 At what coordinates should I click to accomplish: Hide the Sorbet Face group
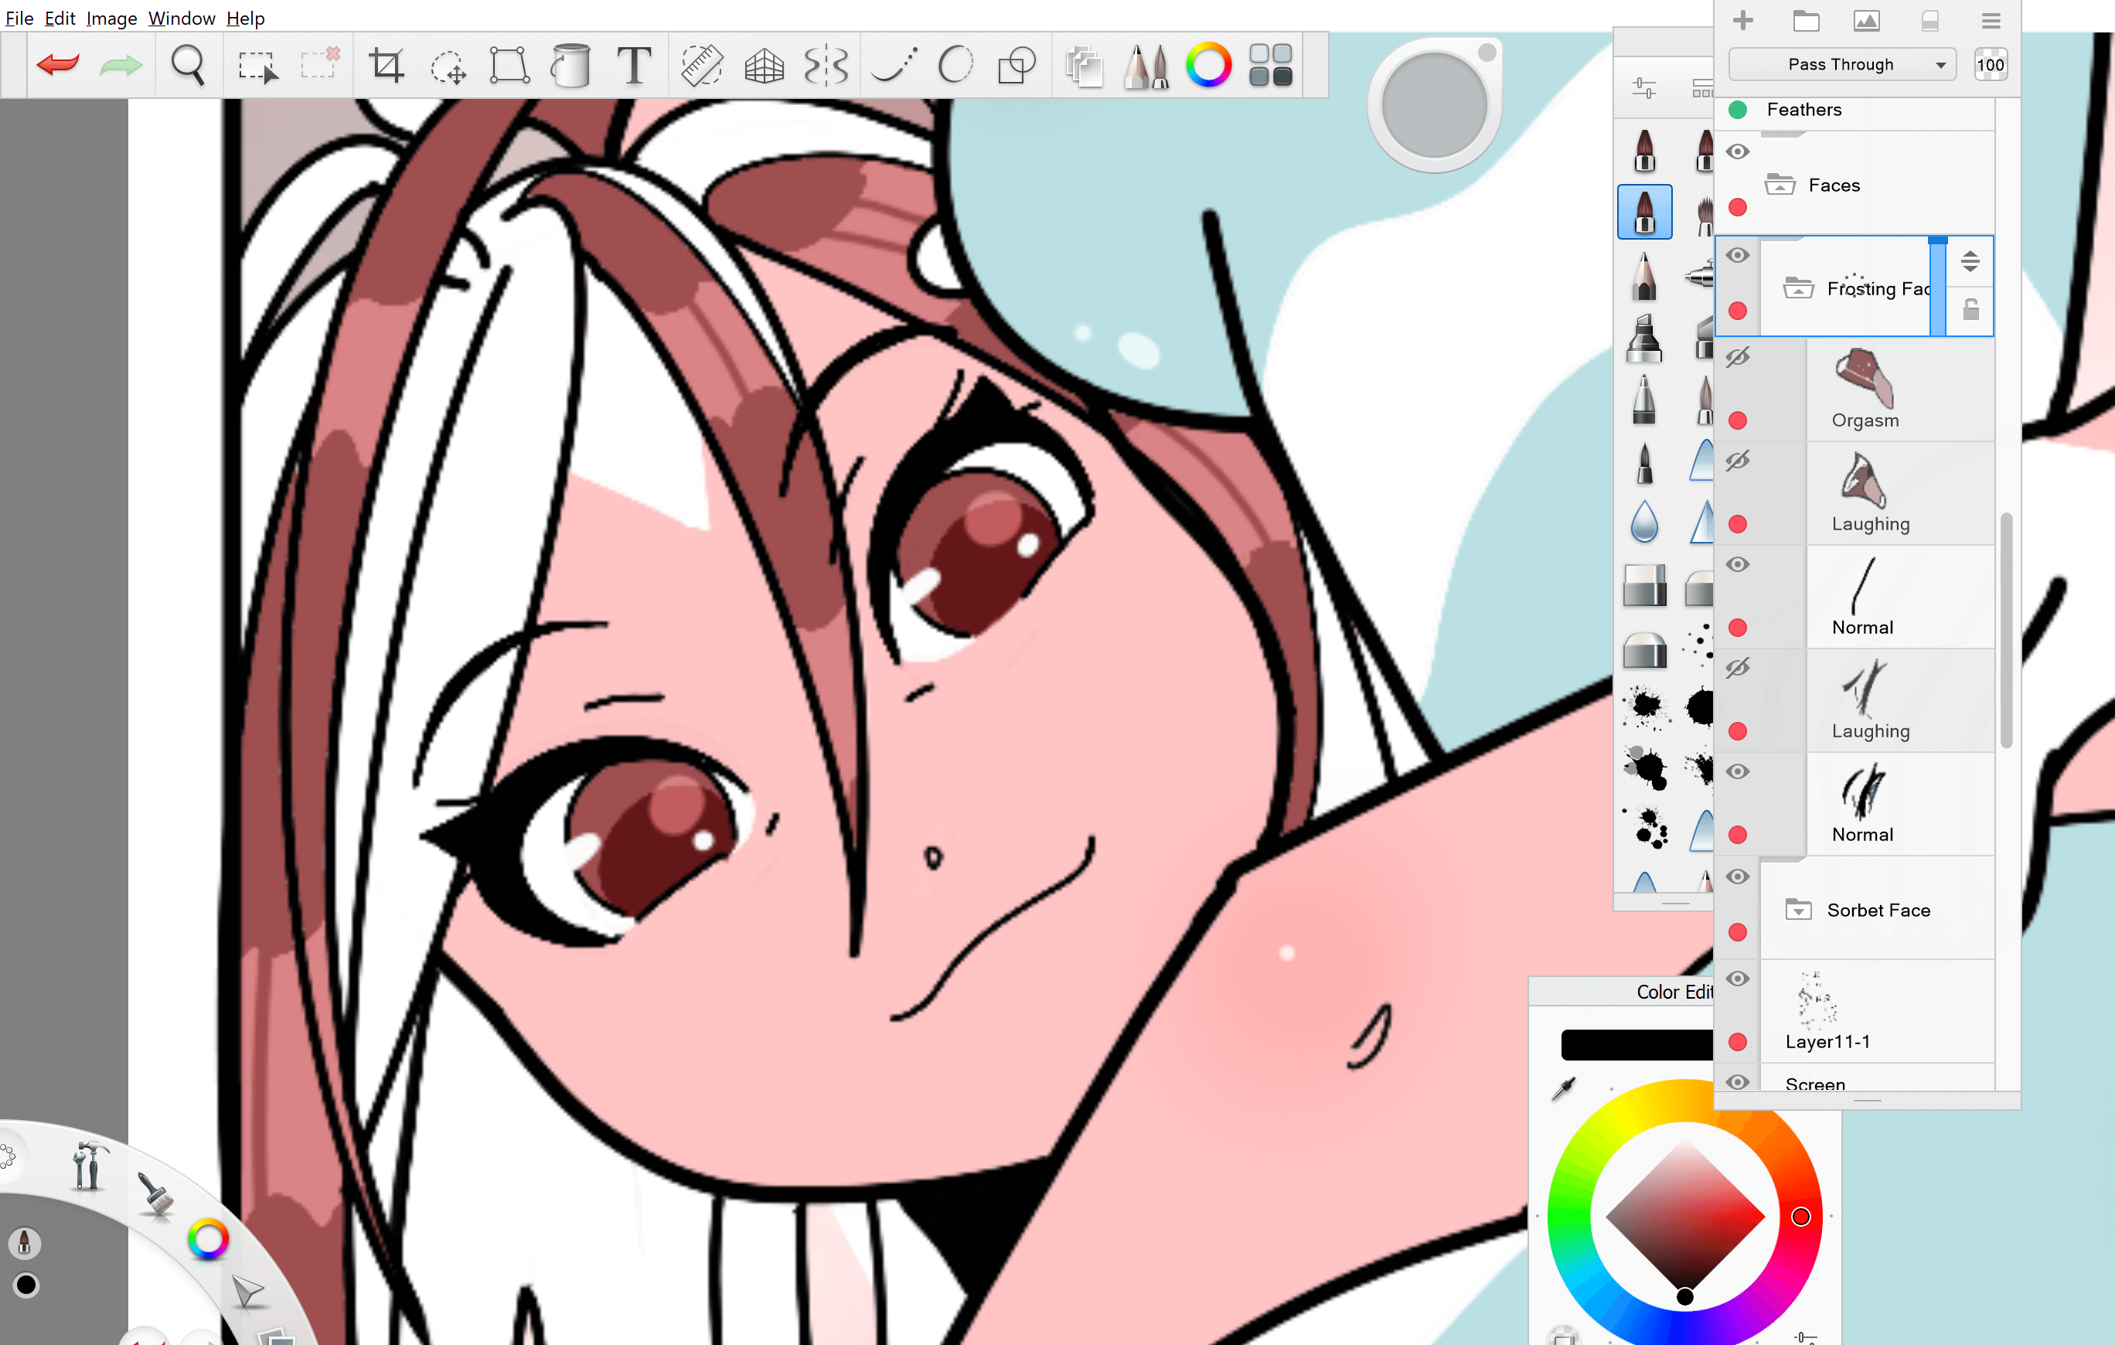pyautogui.click(x=1736, y=877)
